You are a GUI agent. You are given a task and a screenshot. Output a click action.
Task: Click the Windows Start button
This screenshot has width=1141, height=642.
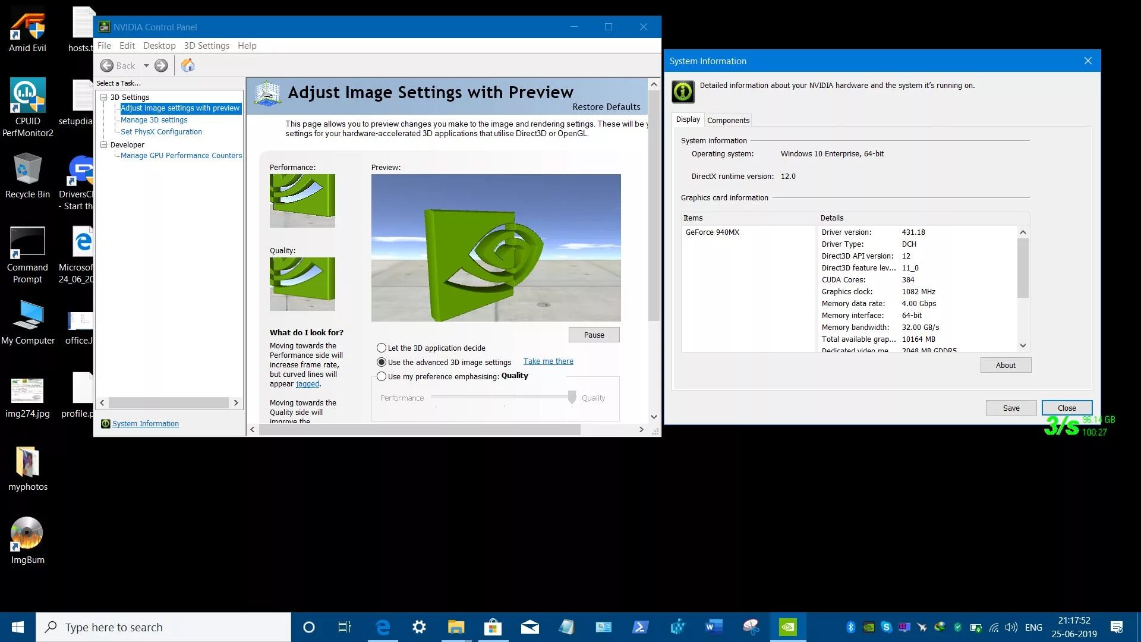[x=18, y=627]
